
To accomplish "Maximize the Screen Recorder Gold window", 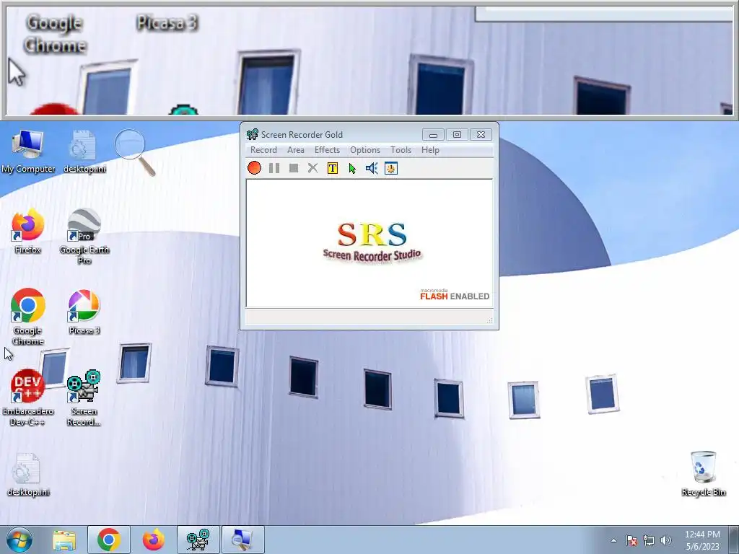I will click(457, 135).
